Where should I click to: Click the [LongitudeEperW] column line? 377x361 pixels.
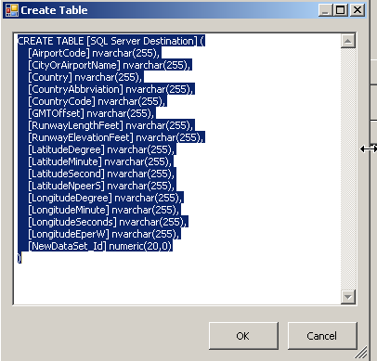click(x=104, y=234)
